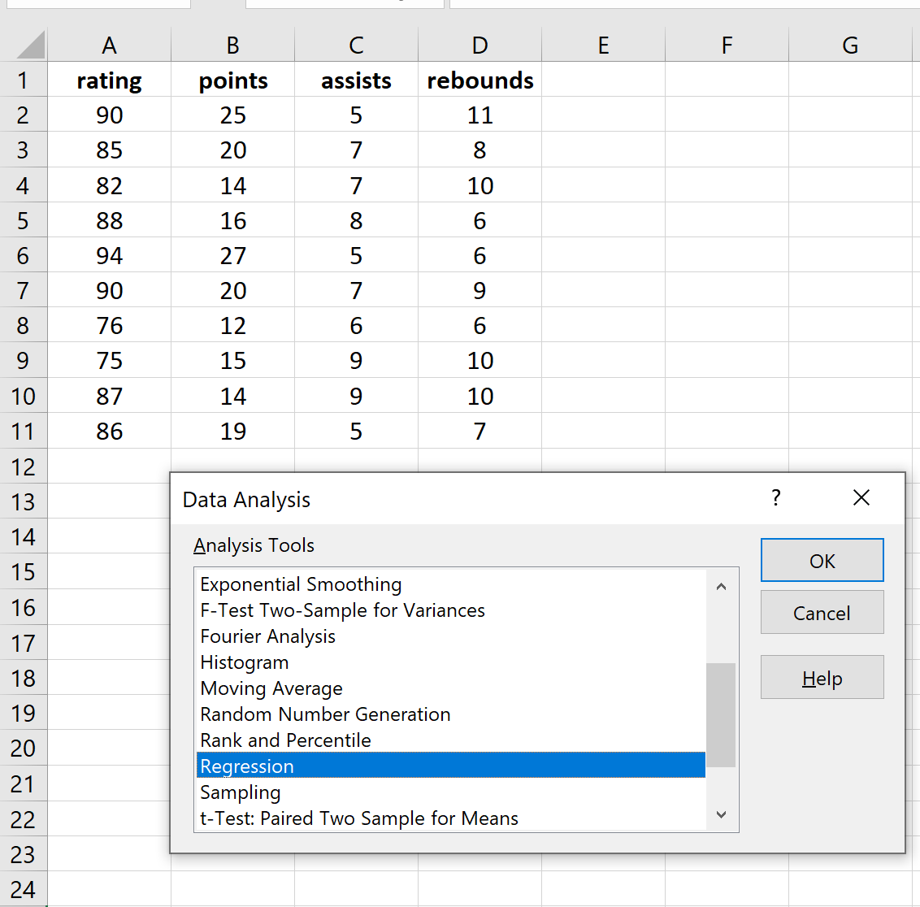Select column E header
The image size is (920, 907).
(603, 46)
